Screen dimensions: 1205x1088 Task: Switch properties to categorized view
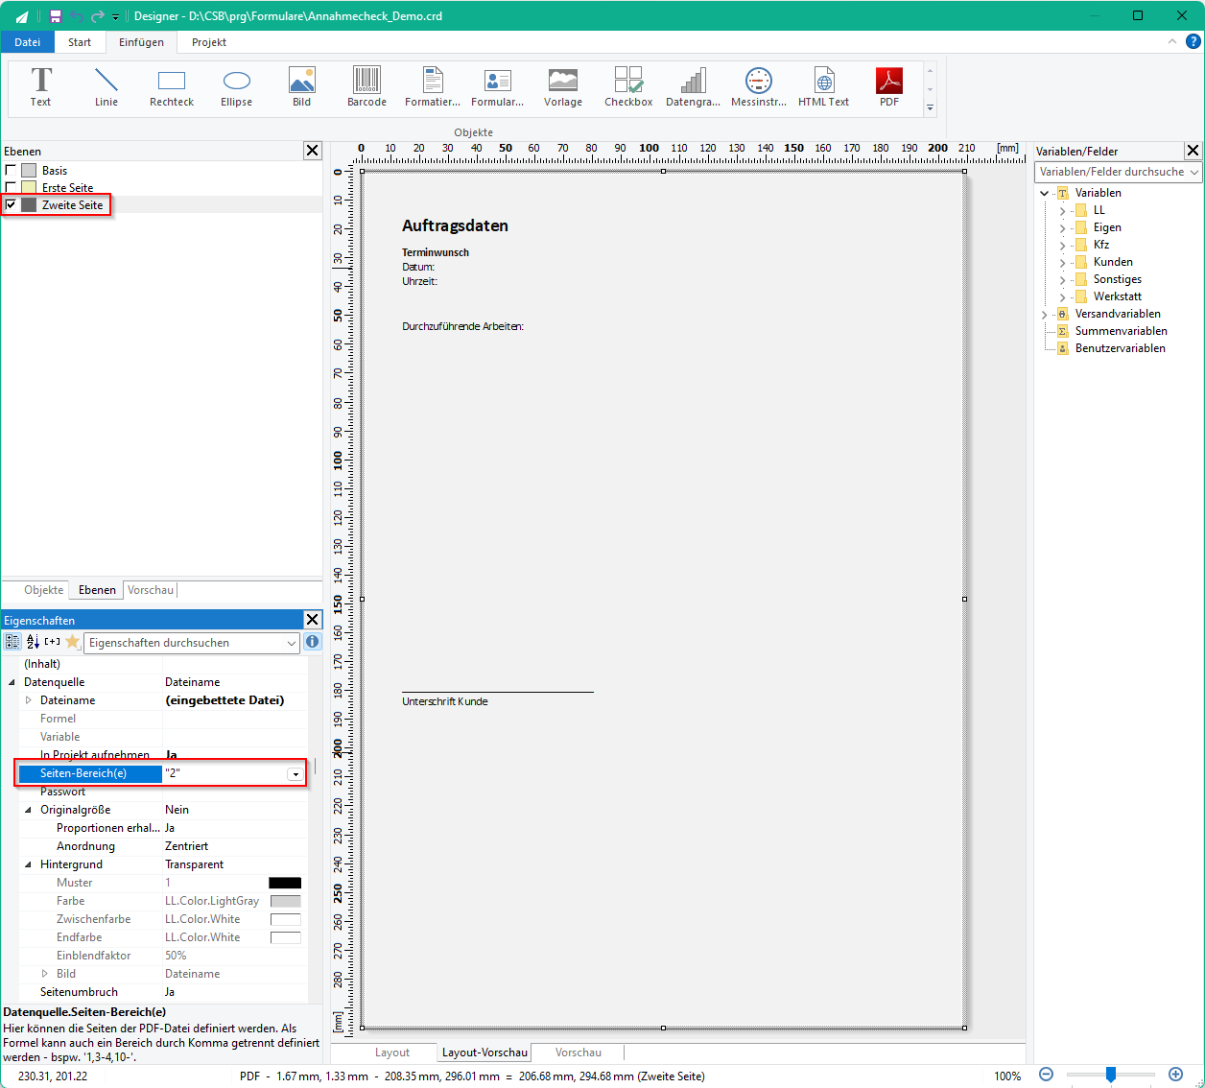[x=12, y=642]
